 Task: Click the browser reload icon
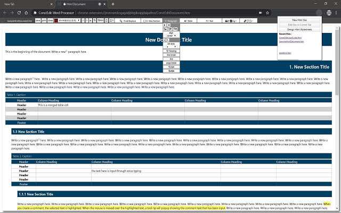[19, 12]
